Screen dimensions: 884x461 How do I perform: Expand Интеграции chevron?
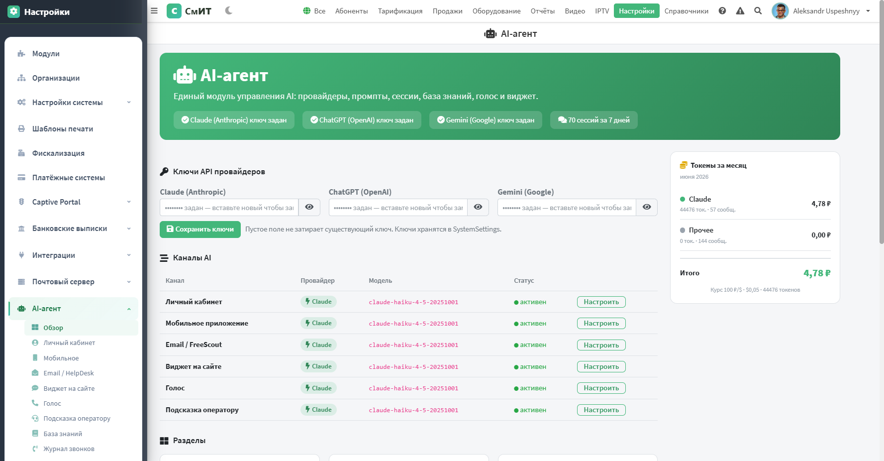tap(129, 255)
